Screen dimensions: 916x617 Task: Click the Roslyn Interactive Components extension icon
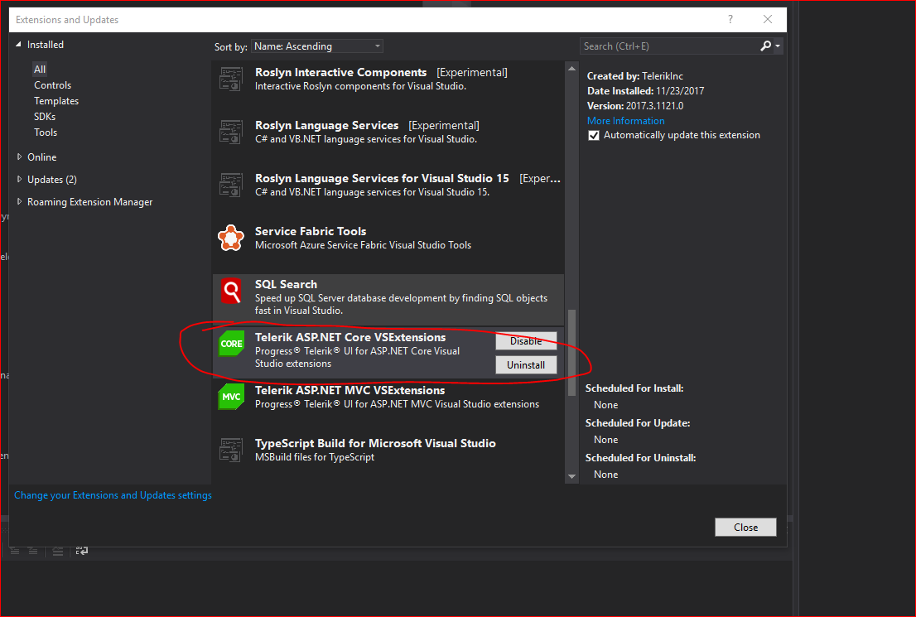[x=231, y=79]
